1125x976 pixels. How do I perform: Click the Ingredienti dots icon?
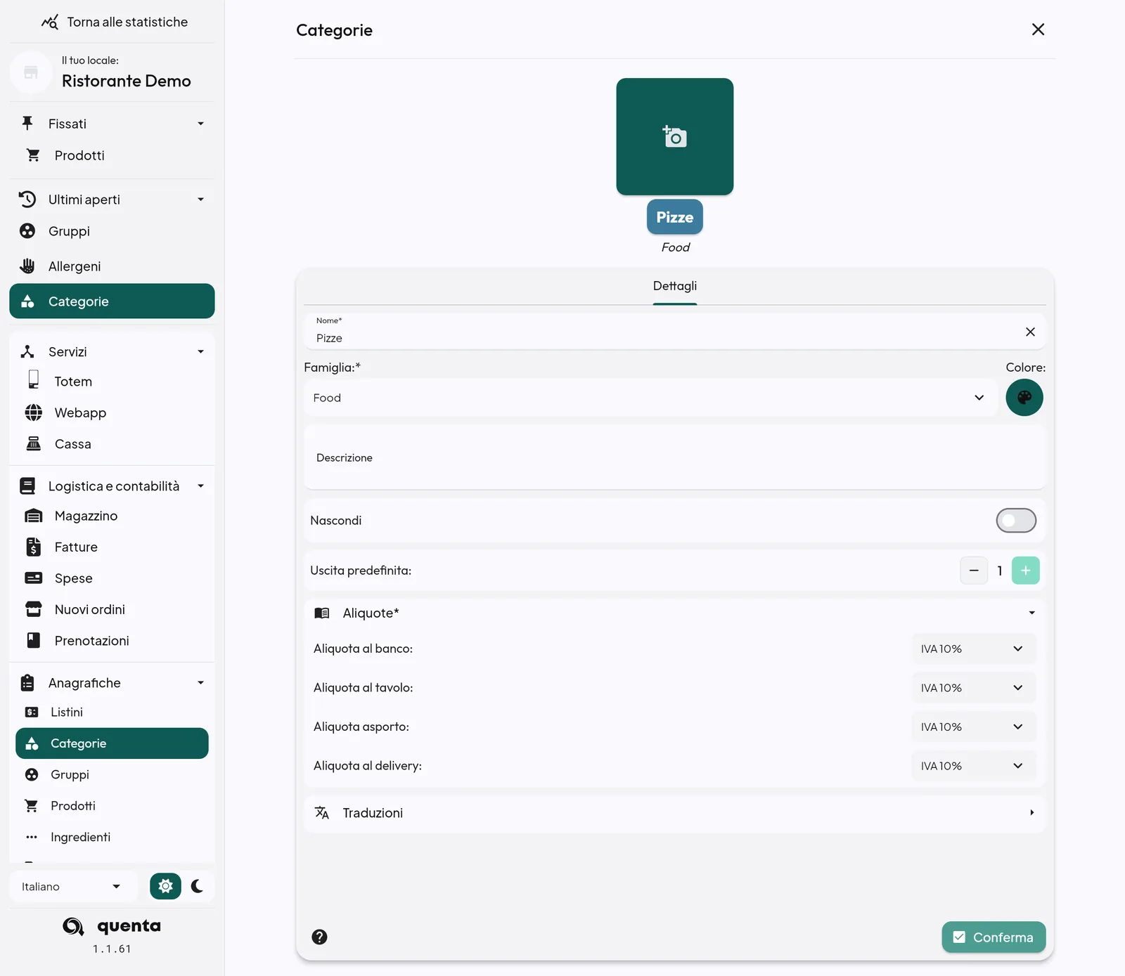[x=32, y=837]
